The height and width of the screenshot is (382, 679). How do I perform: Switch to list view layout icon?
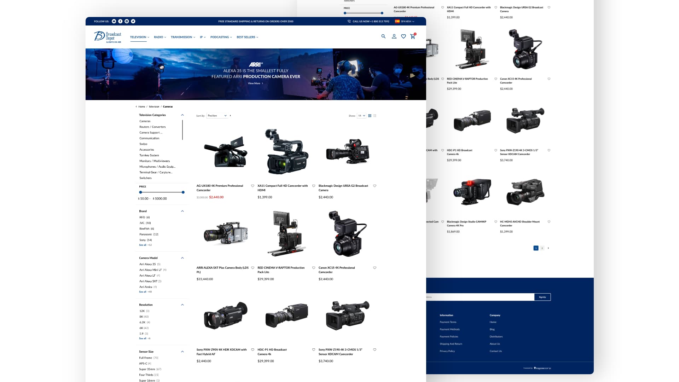pos(375,116)
